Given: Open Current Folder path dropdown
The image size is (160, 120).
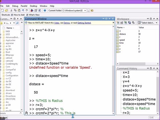Looking at the screenshot, I should (85, 10).
